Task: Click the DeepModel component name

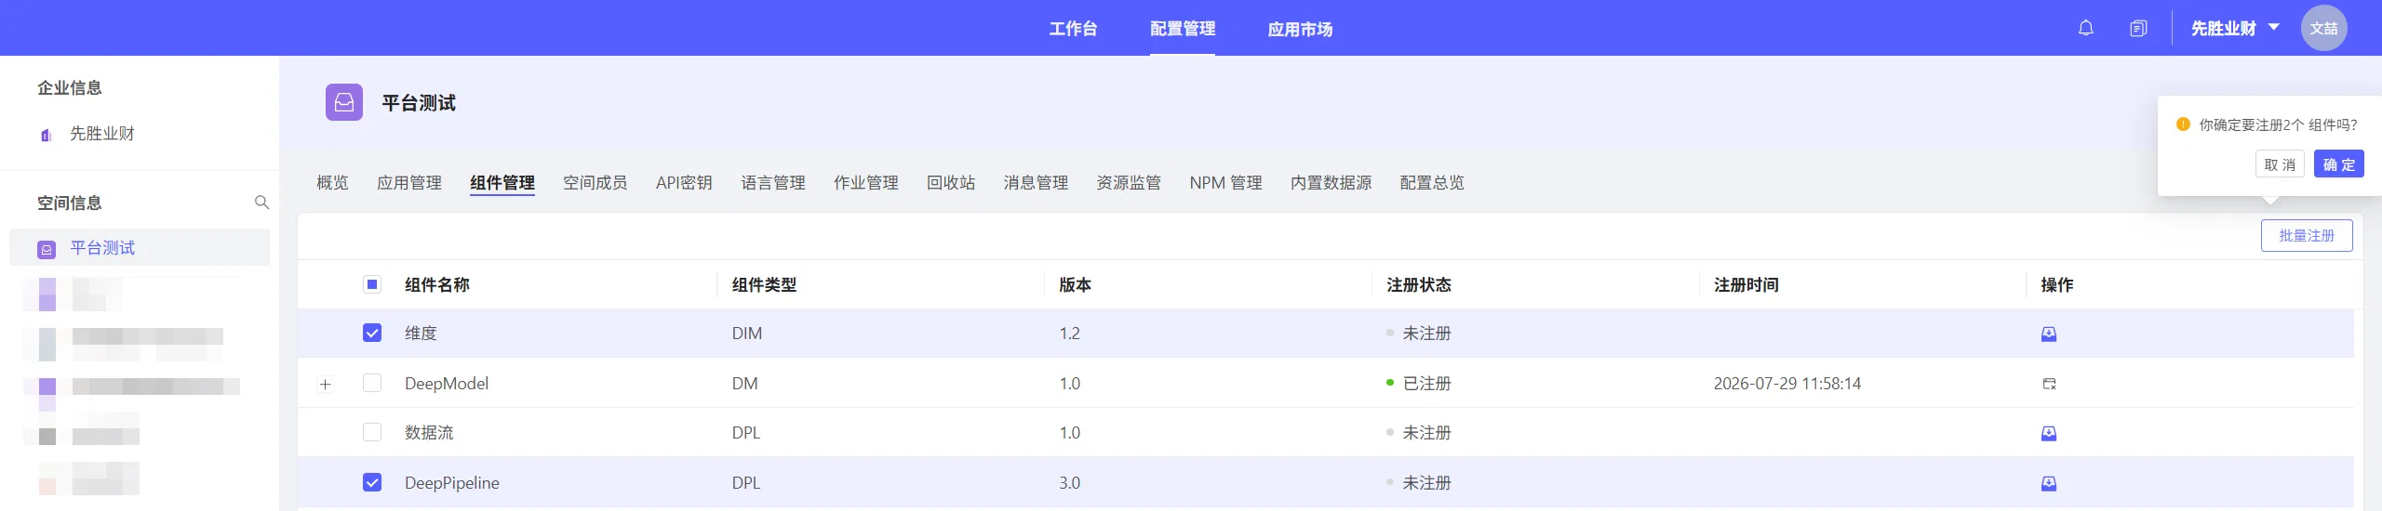Action: [x=447, y=384]
